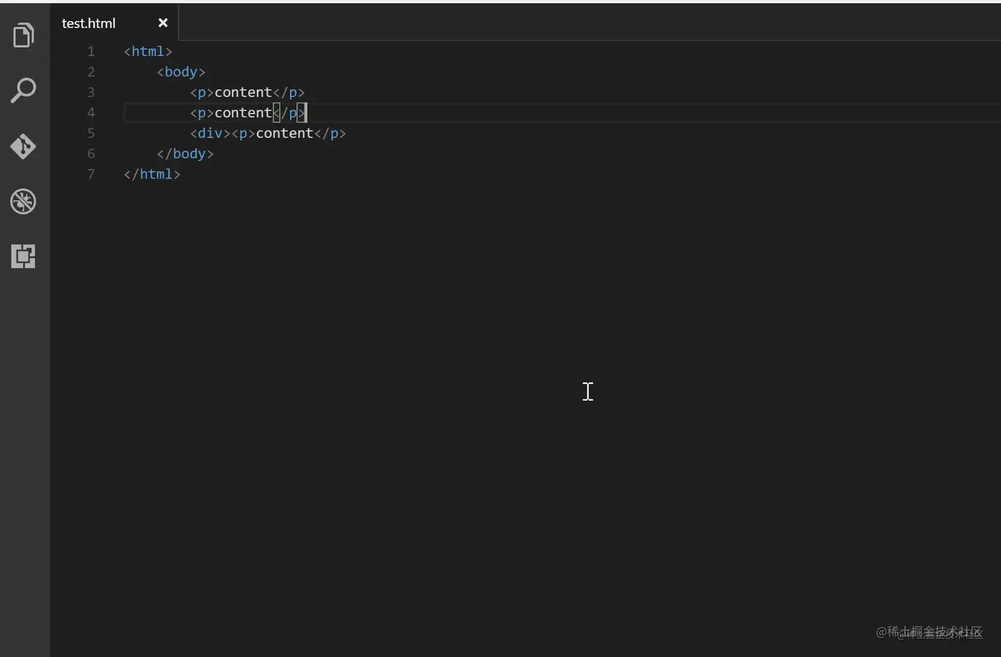Click line number 4 in gutter
Screen dimensions: 1001x657
point(91,113)
